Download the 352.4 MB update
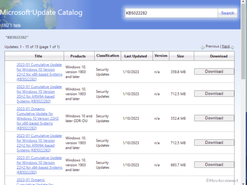Screen dimensions: 247x185 click(214, 118)
